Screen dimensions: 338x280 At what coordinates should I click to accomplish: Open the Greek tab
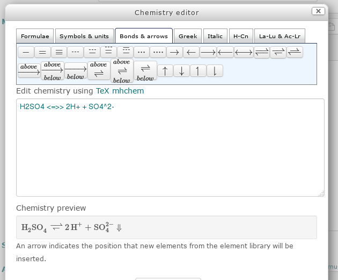tap(188, 36)
